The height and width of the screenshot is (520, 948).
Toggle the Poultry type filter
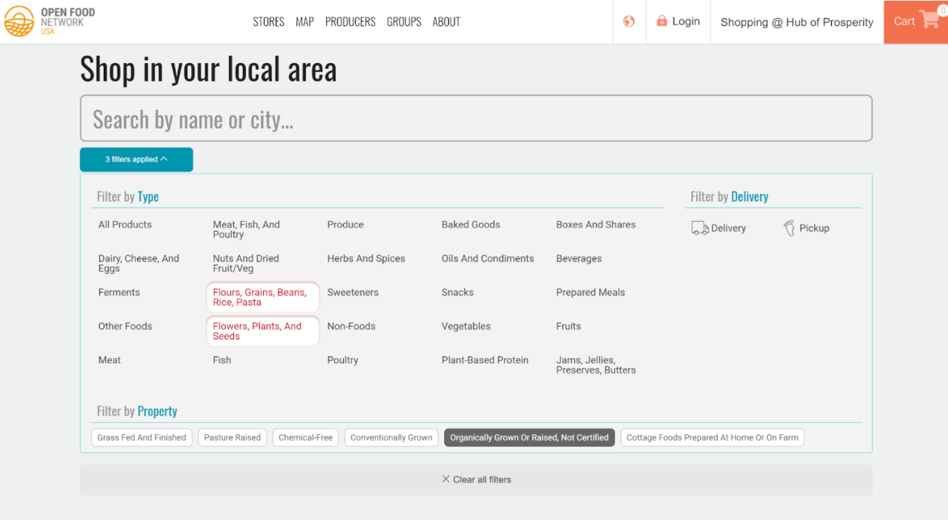click(343, 360)
